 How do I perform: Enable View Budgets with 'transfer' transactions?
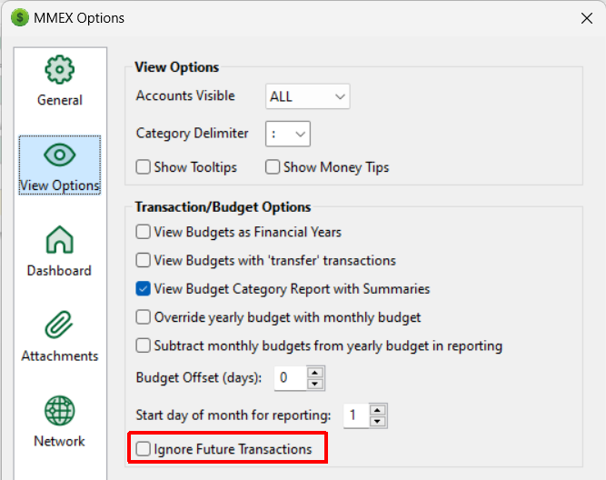[x=144, y=261]
